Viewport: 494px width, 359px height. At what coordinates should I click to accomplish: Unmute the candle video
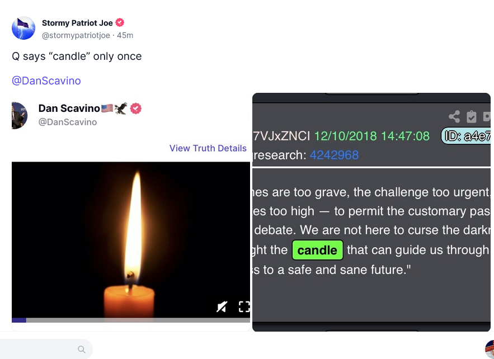[x=222, y=307]
